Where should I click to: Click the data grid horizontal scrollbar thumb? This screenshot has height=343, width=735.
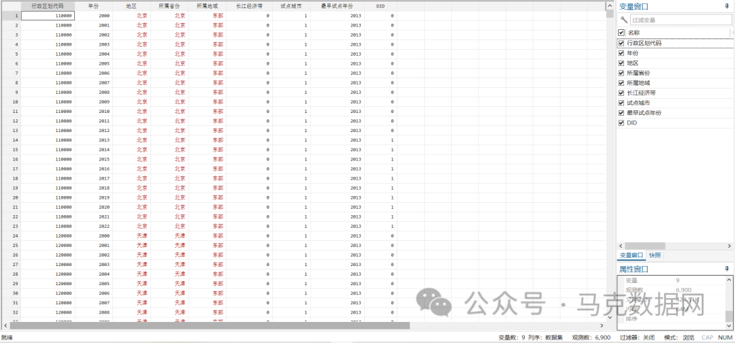click(210, 325)
